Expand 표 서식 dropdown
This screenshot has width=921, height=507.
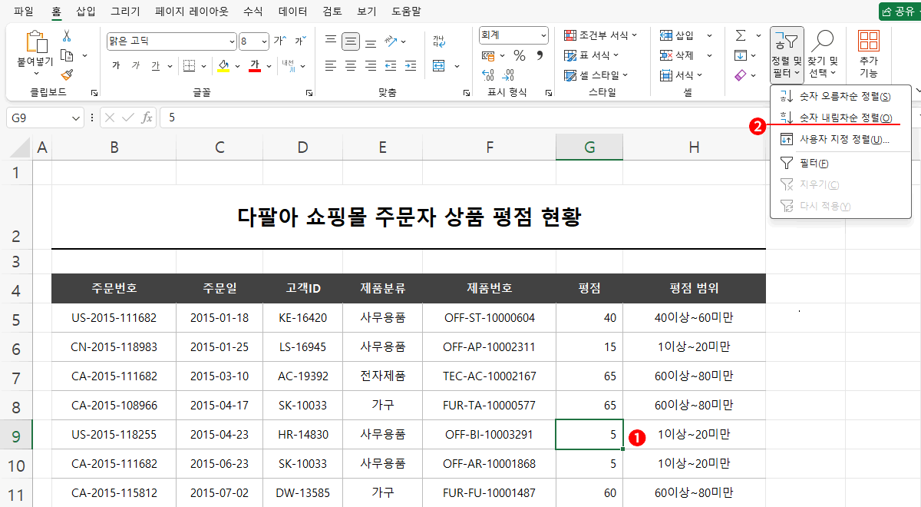pyautogui.click(x=616, y=55)
